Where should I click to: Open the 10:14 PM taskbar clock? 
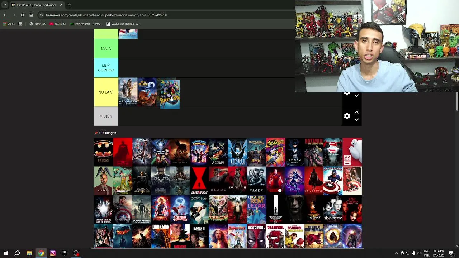[439, 253]
